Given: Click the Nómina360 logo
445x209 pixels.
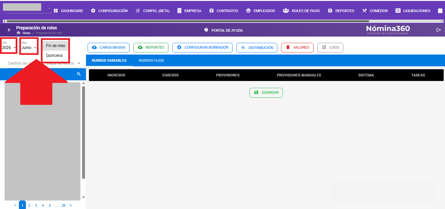Looking at the screenshot, I should point(388,30).
